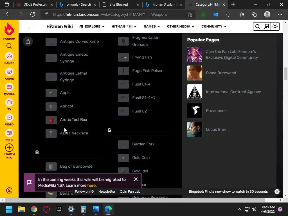
Task: Close the MediaWiki migration notice
Action: [136, 179]
